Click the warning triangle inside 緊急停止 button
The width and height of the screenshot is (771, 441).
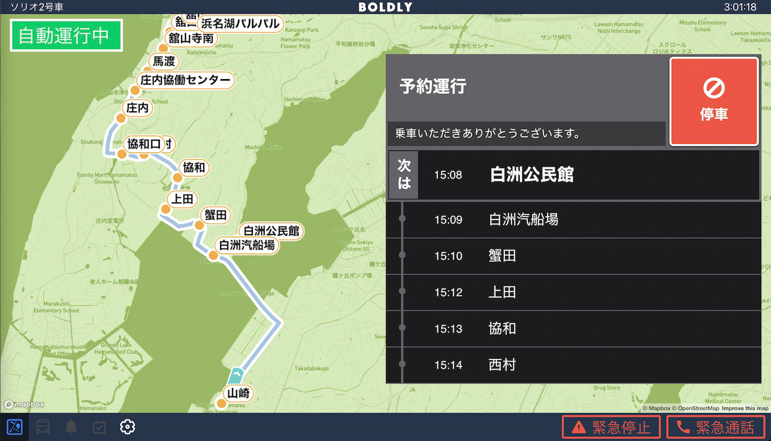[578, 428]
